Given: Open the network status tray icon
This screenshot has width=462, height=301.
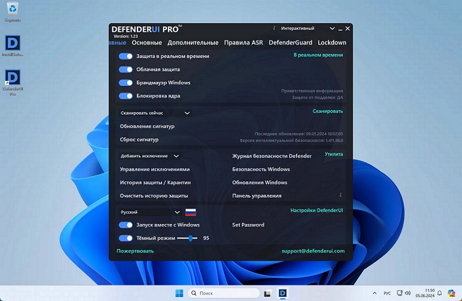Looking at the screenshot, I should pos(400,293).
